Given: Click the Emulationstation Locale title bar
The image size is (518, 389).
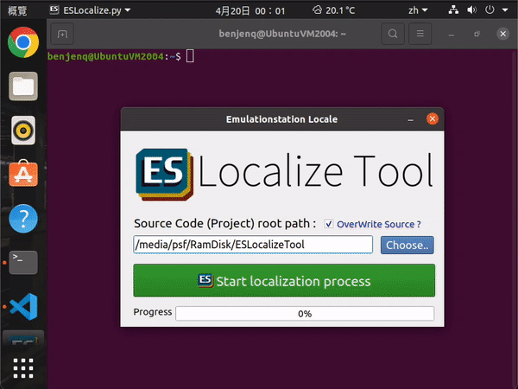Looking at the screenshot, I should point(281,119).
